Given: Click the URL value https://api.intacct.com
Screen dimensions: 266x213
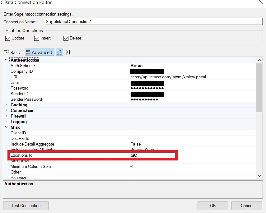Looking at the screenshot, I should point(168,77).
